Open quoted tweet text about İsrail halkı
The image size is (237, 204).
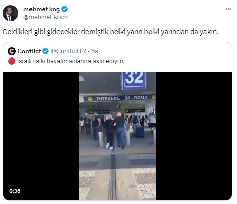[x=71, y=61]
